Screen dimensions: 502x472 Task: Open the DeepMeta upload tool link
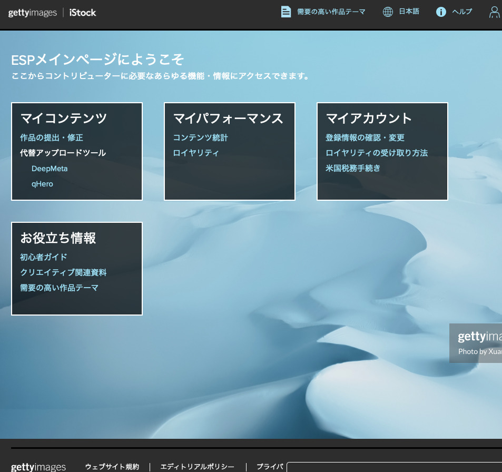pyautogui.click(x=49, y=168)
